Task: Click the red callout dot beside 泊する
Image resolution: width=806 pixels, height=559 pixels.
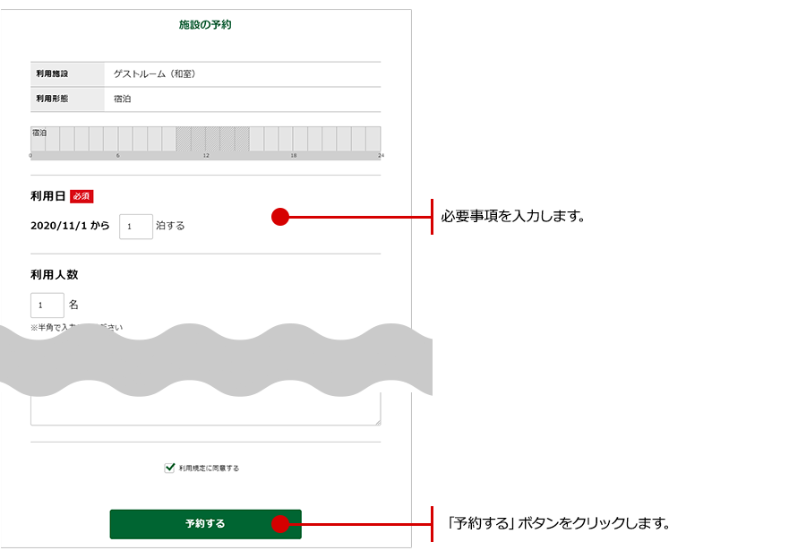Action: click(x=280, y=217)
